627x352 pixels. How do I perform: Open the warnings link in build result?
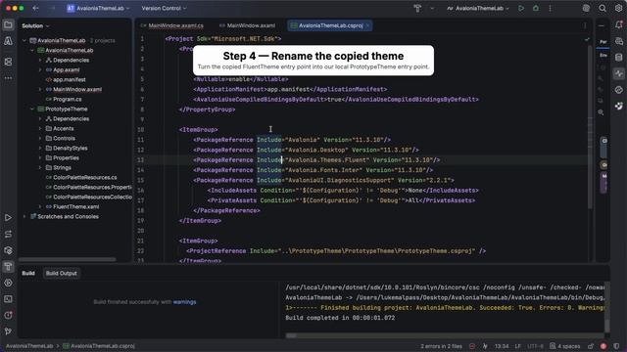pos(184,302)
